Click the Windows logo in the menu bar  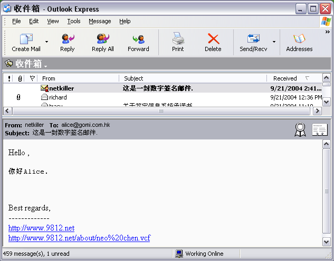(x=326, y=22)
